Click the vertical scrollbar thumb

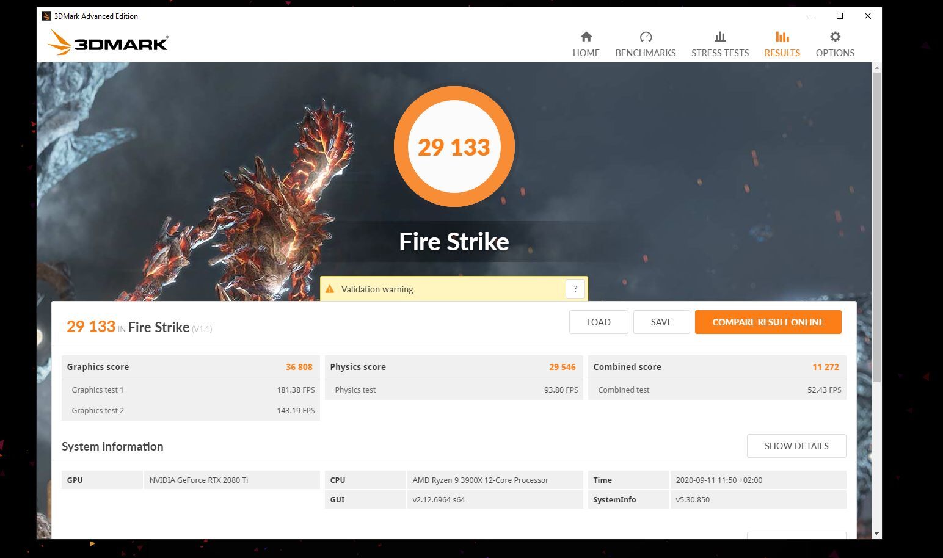[x=876, y=227]
